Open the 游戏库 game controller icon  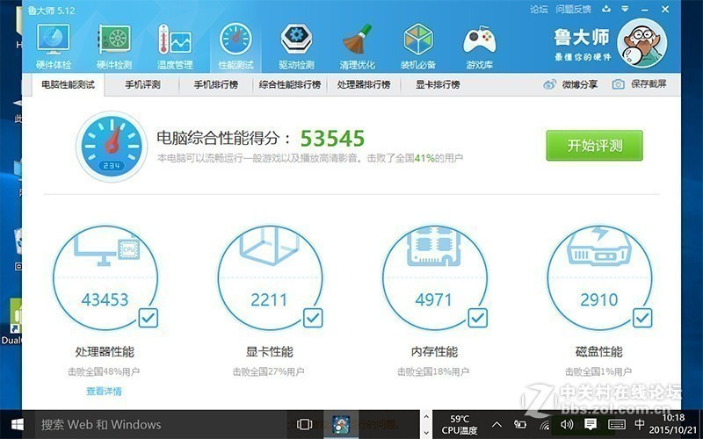pos(479,47)
